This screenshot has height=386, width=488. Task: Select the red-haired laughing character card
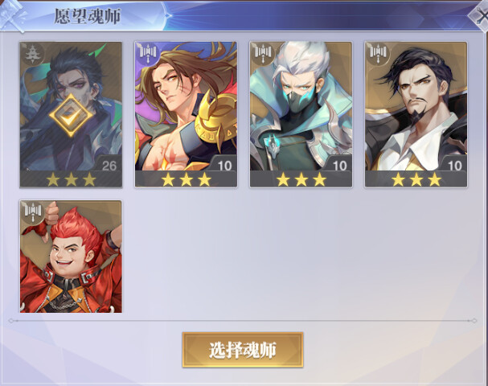(x=71, y=257)
